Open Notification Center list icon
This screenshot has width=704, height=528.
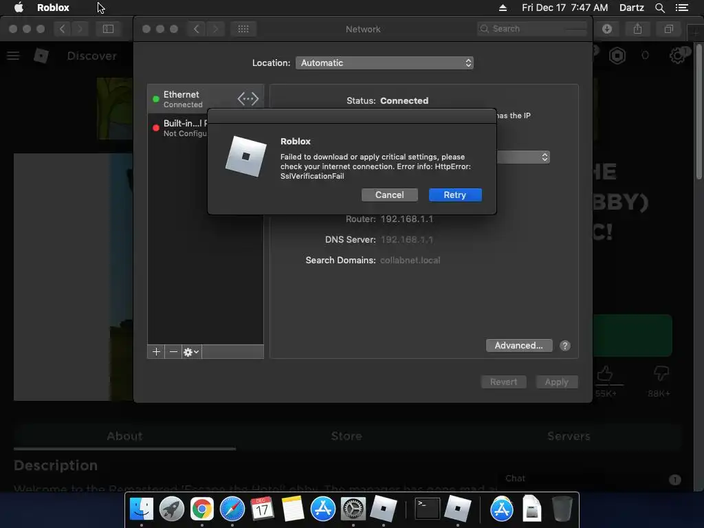[682, 8]
